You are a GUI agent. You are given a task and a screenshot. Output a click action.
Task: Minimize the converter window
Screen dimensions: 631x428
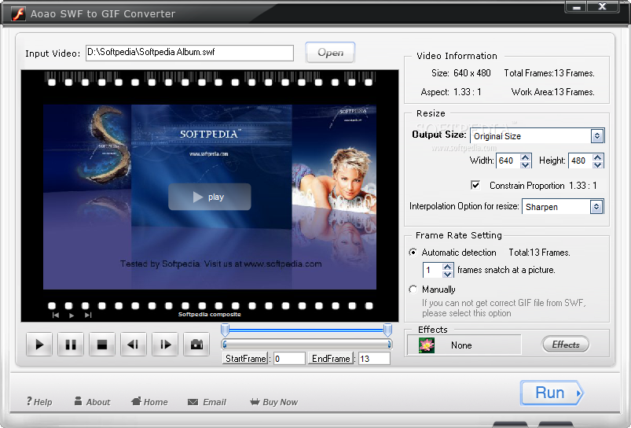point(576,7)
